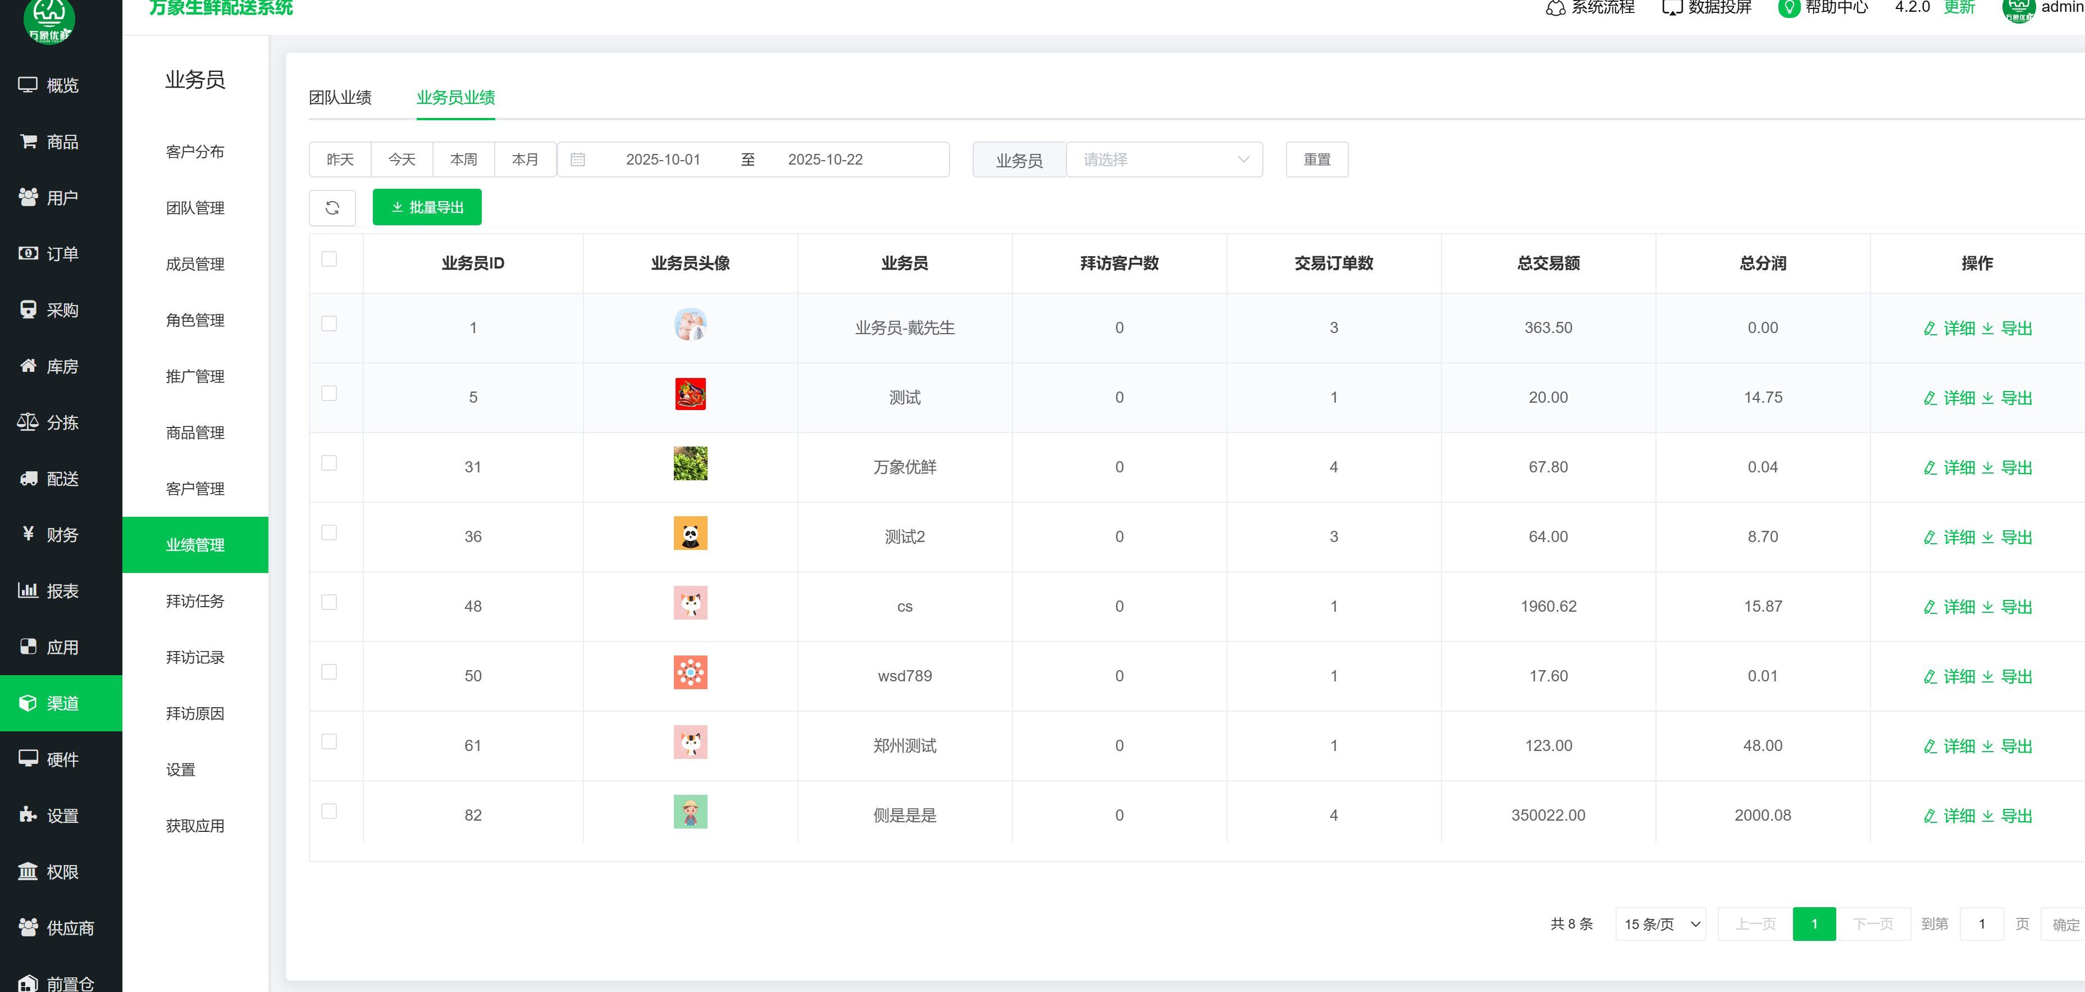Check the select-all header checkbox
Image resolution: width=2085 pixels, height=992 pixels.
(329, 259)
